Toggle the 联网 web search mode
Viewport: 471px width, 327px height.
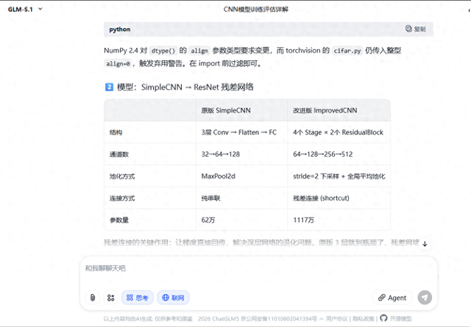(x=173, y=298)
